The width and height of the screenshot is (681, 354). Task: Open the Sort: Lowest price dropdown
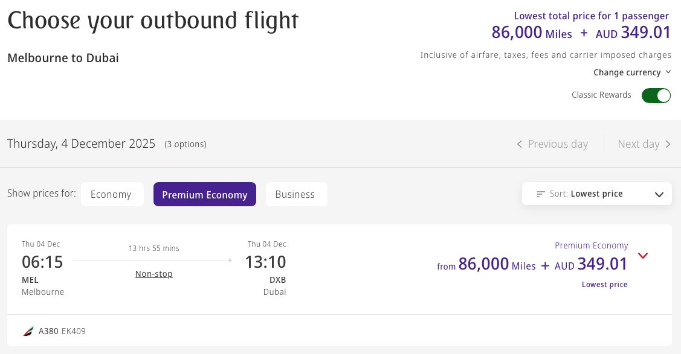596,194
